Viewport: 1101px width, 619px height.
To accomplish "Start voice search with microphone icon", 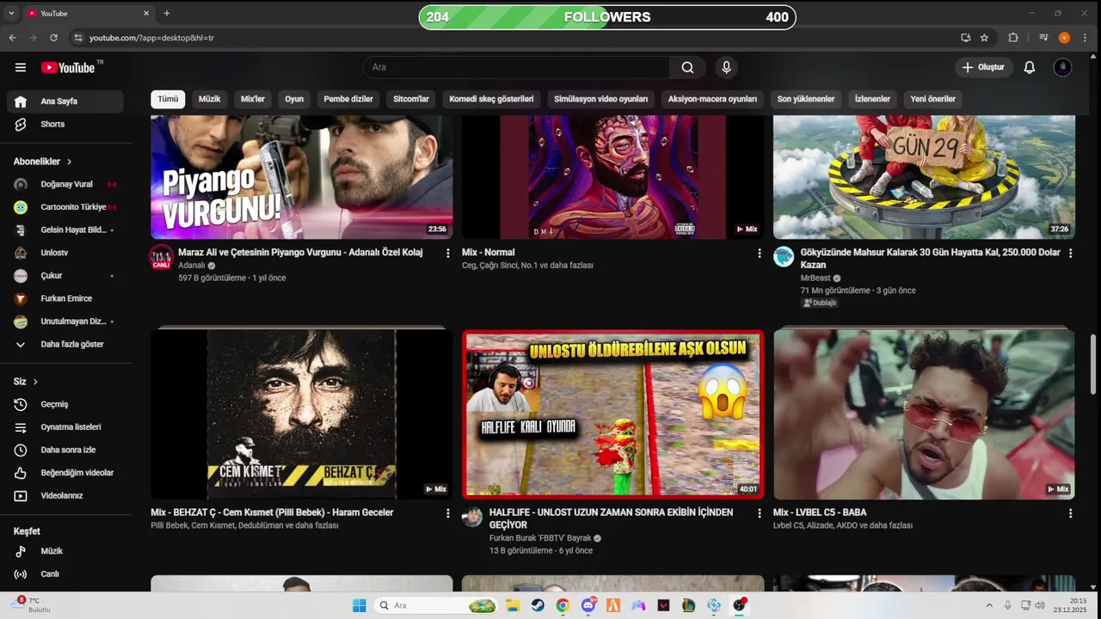I will [726, 67].
